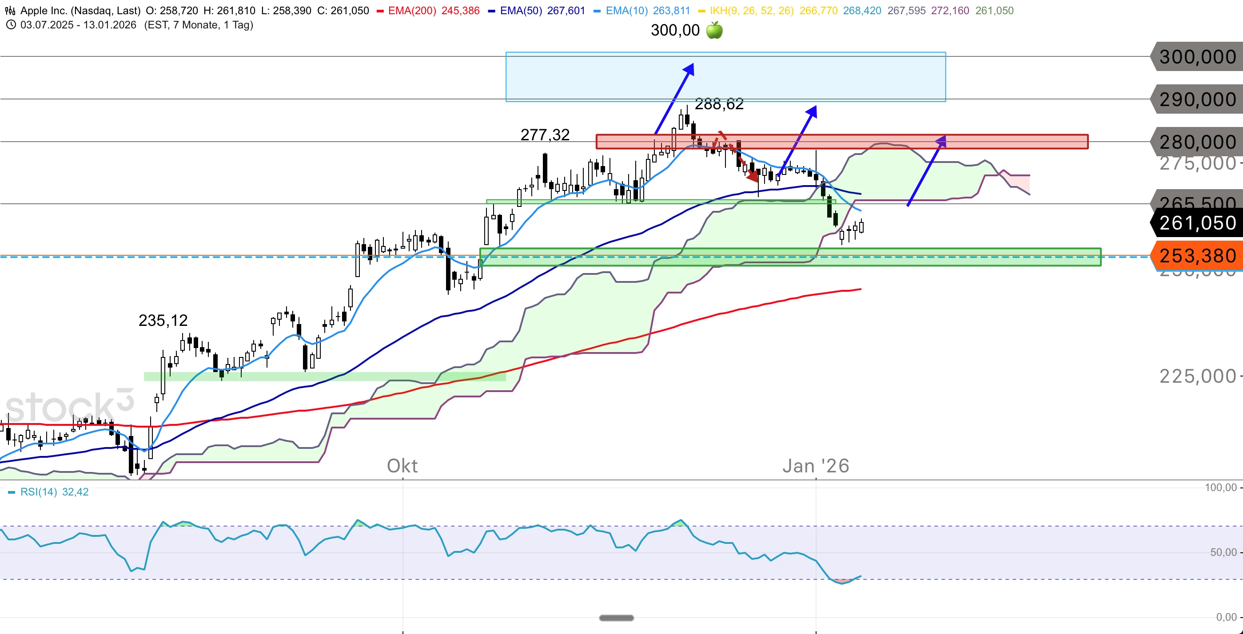Click the Okt time axis label
Viewport: 1243px width, 634px height.
pyautogui.click(x=402, y=466)
